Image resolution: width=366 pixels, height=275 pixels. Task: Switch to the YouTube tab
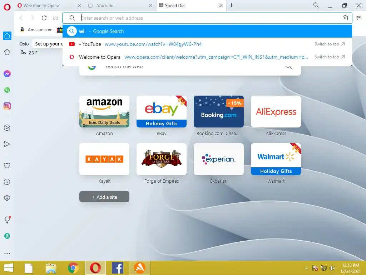click(120, 5)
